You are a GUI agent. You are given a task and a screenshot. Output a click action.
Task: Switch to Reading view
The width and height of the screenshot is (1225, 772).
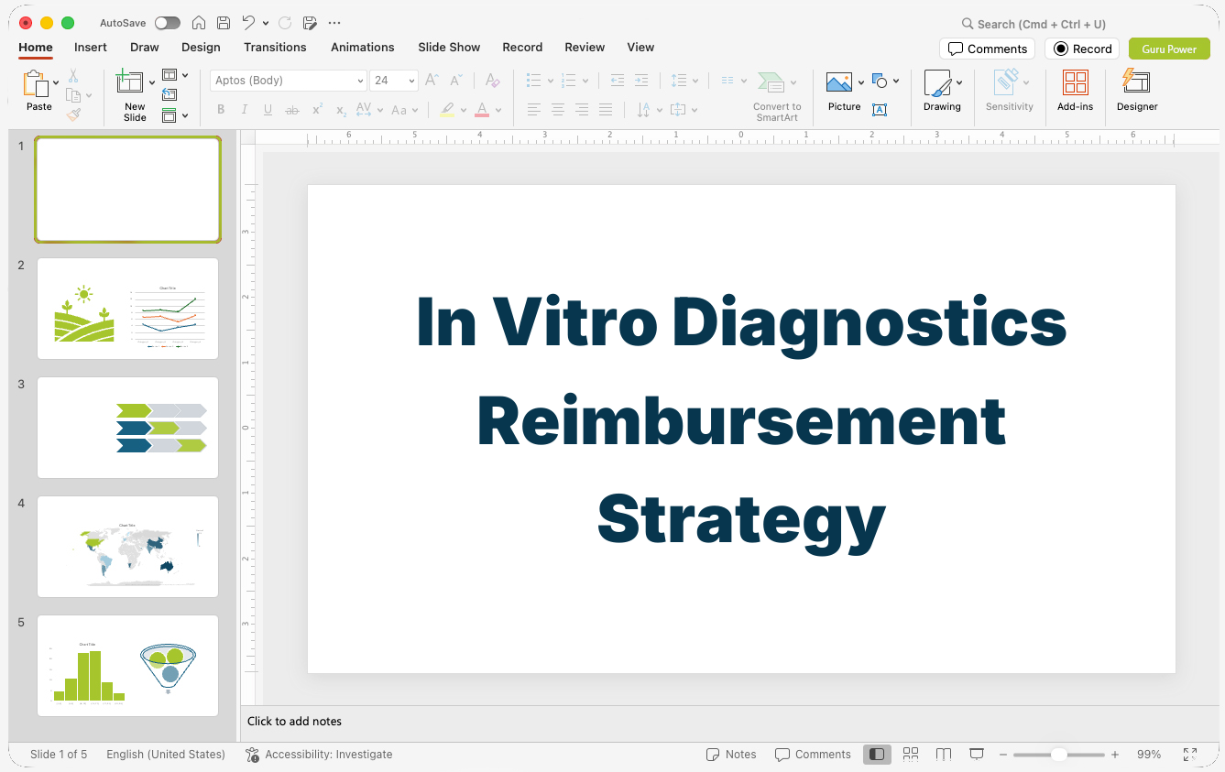944,754
